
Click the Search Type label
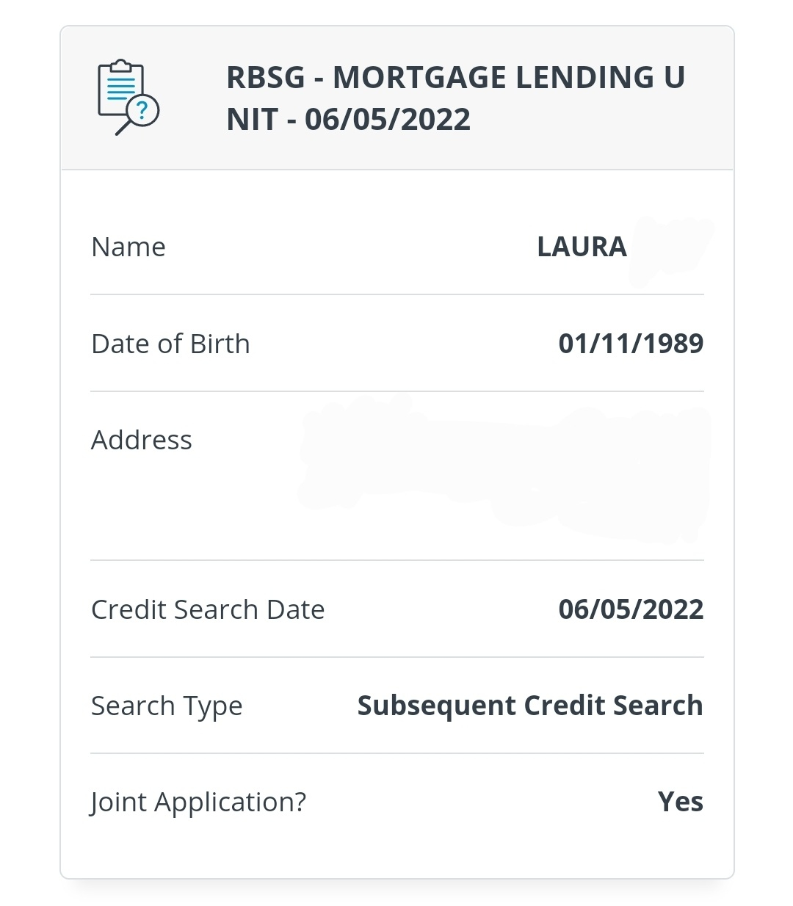point(167,706)
